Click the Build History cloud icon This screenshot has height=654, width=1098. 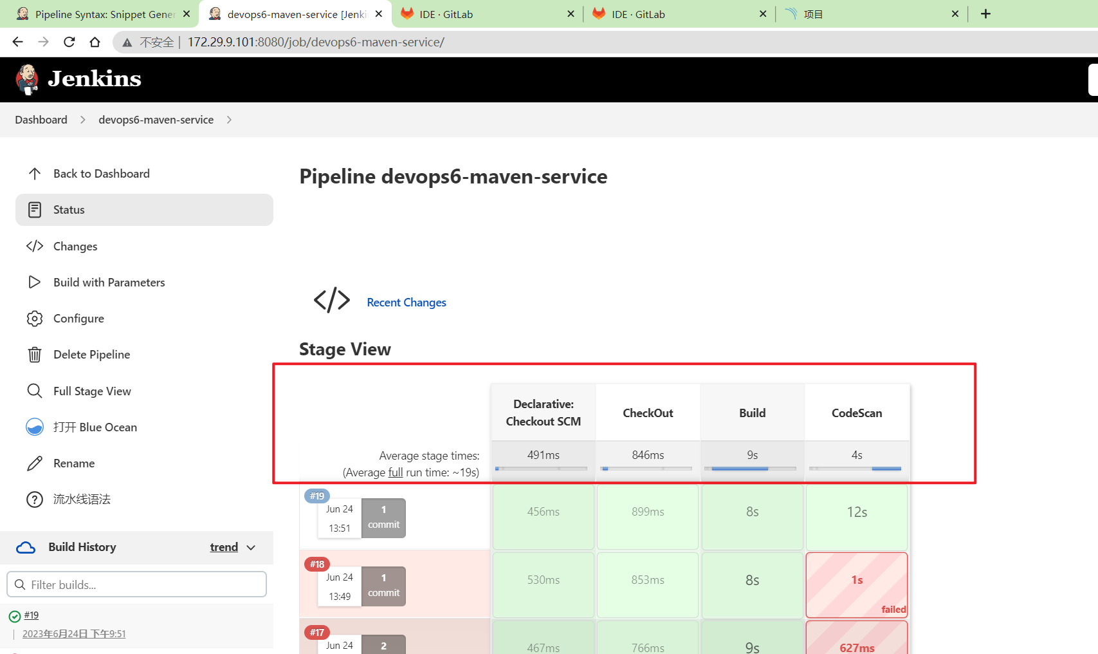click(26, 547)
